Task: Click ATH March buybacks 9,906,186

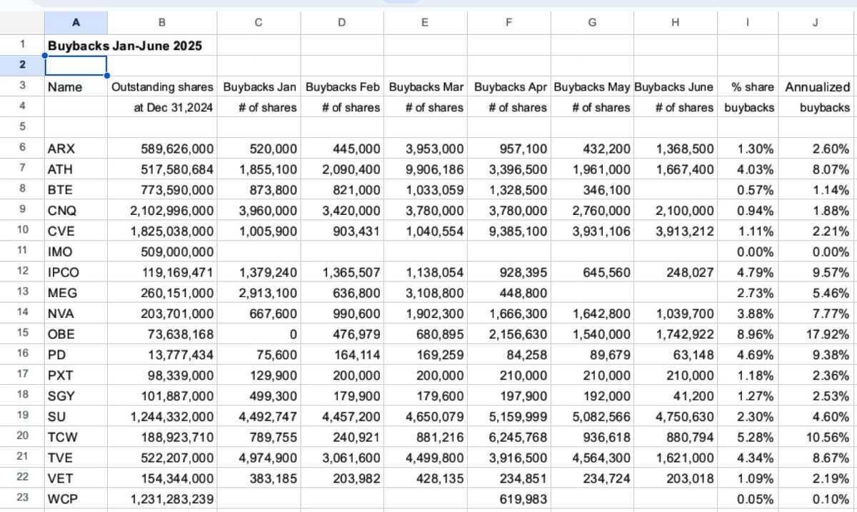Action: [425, 169]
